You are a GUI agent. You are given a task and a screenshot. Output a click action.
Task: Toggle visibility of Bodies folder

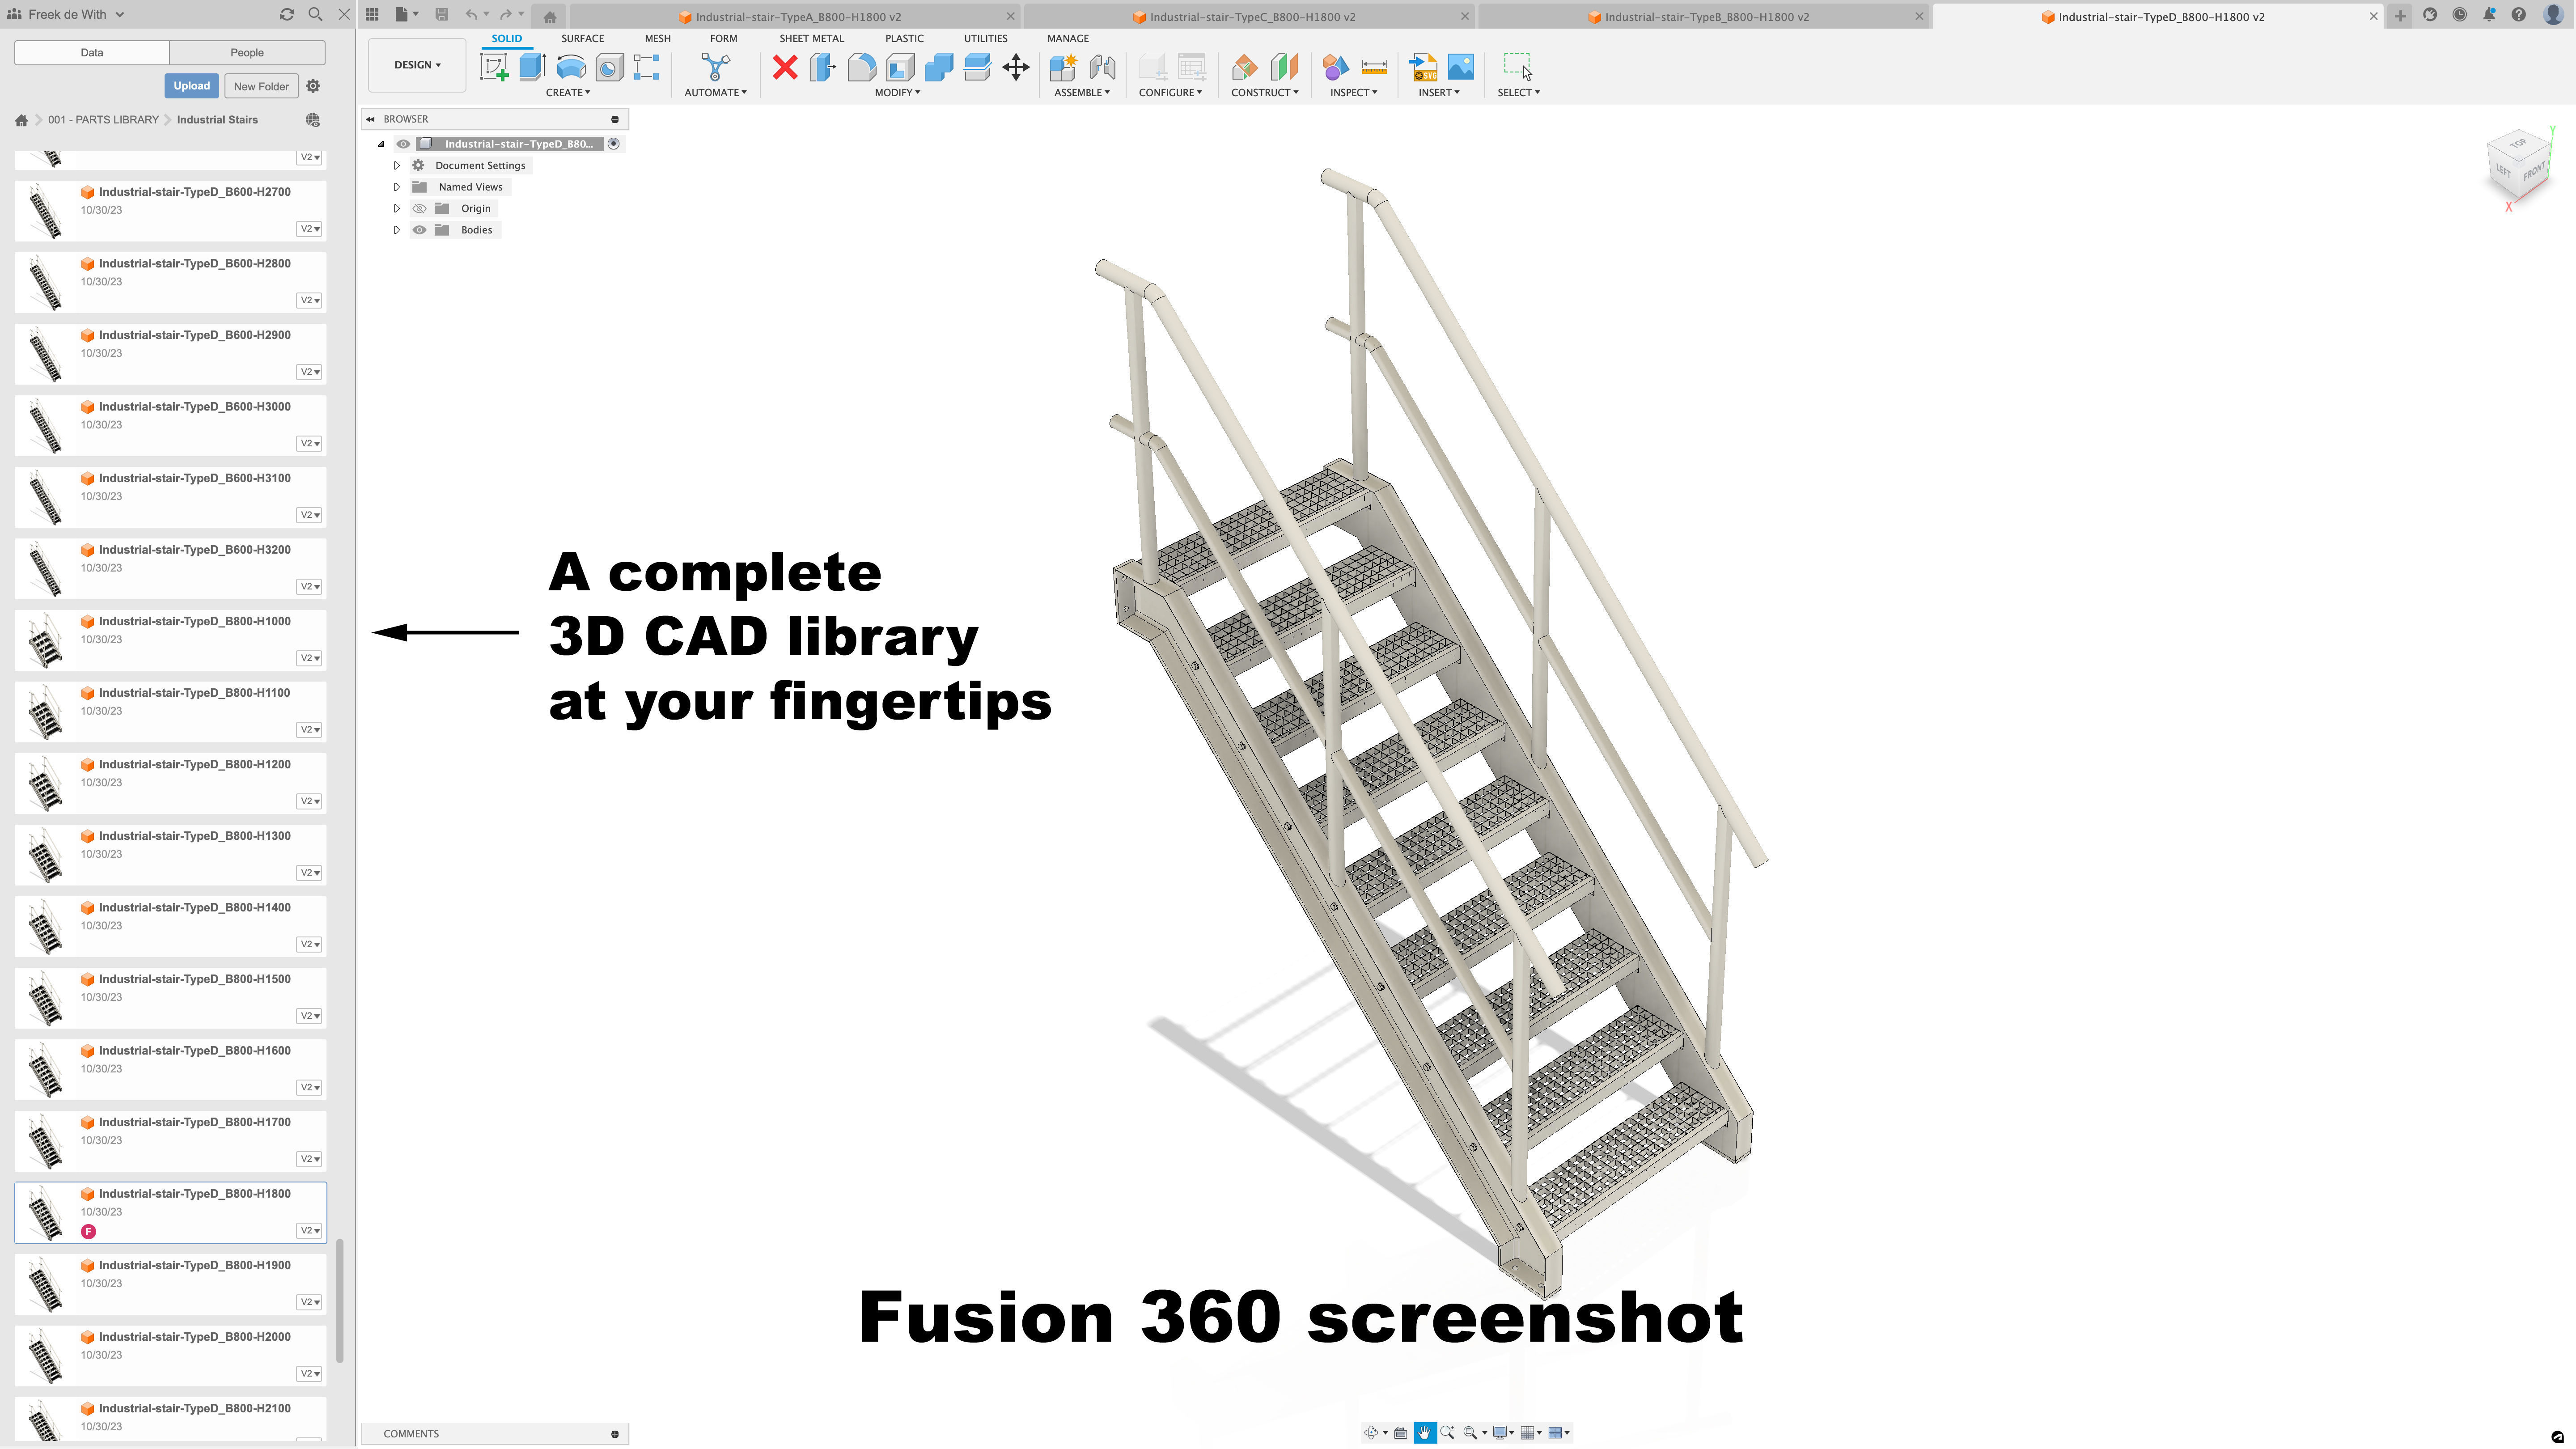[419, 230]
